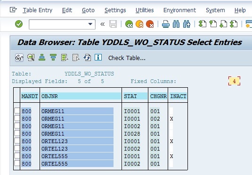The width and height of the screenshot is (252, 175).
Task: Tick checkbox for ORMEG11 I0001 001 row
Action: point(17,110)
